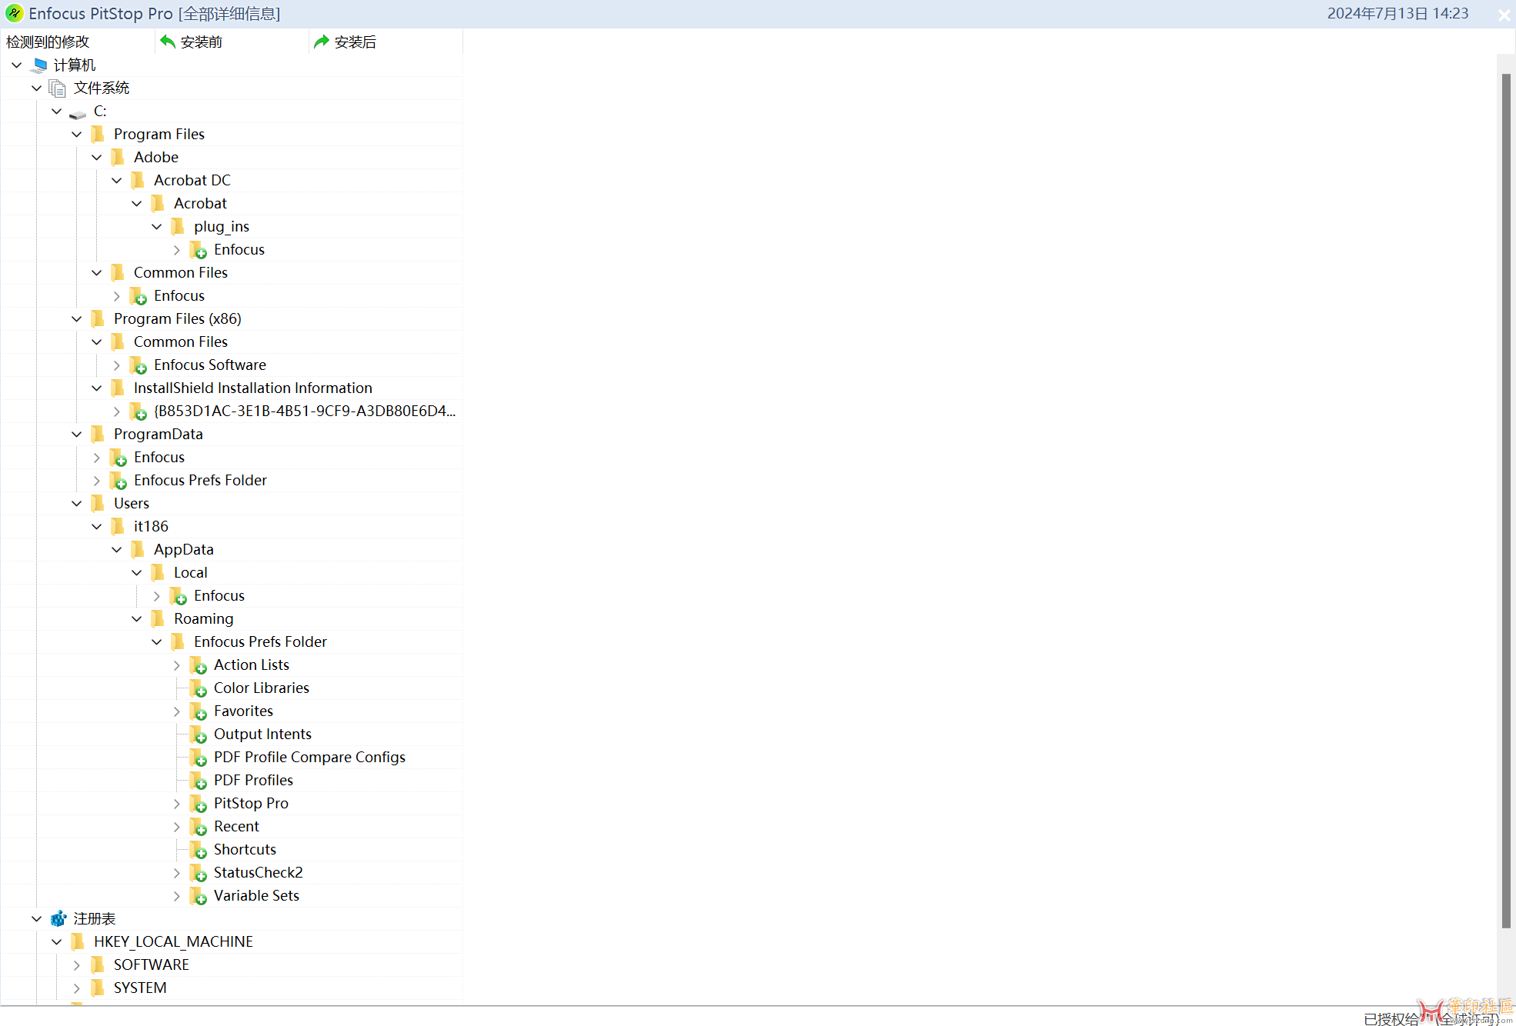The width and height of the screenshot is (1516, 1026).
Task: Click the 注册表 registry icon
Action: pos(58,918)
